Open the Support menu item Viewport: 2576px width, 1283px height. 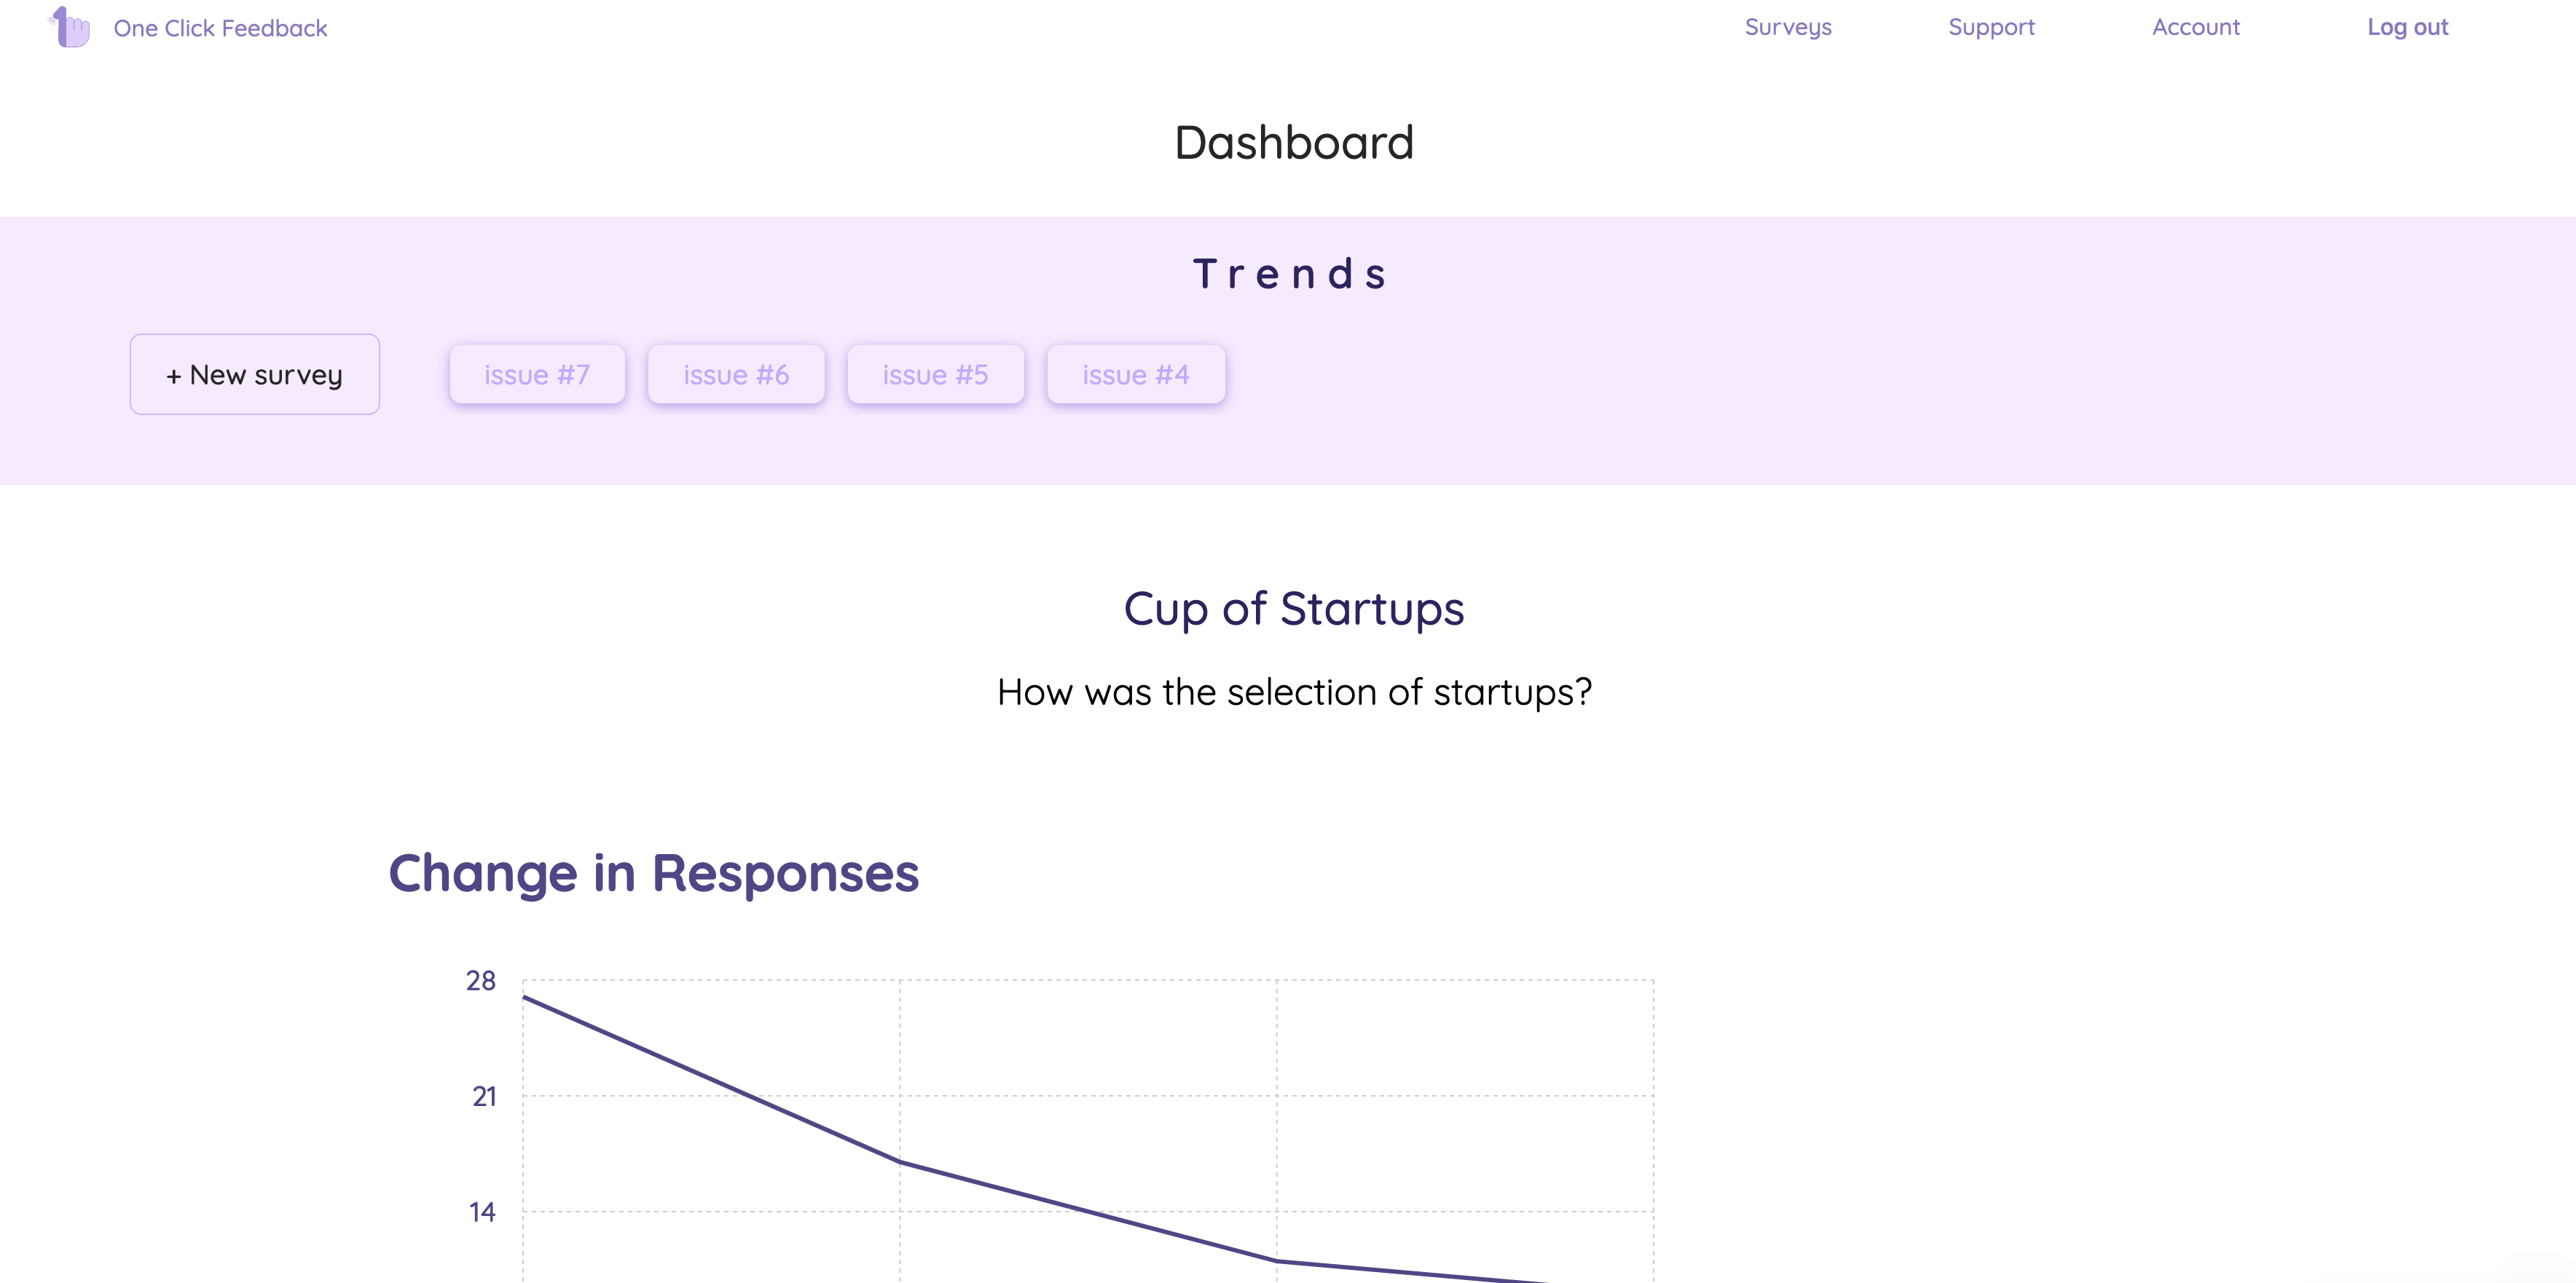1990,27
